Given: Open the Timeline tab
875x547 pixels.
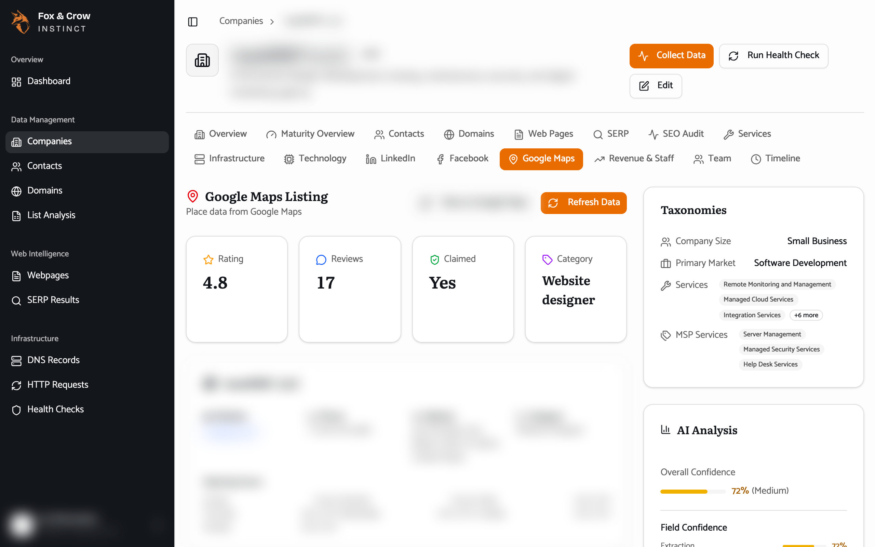Looking at the screenshot, I should pyautogui.click(x=776, y=159).
